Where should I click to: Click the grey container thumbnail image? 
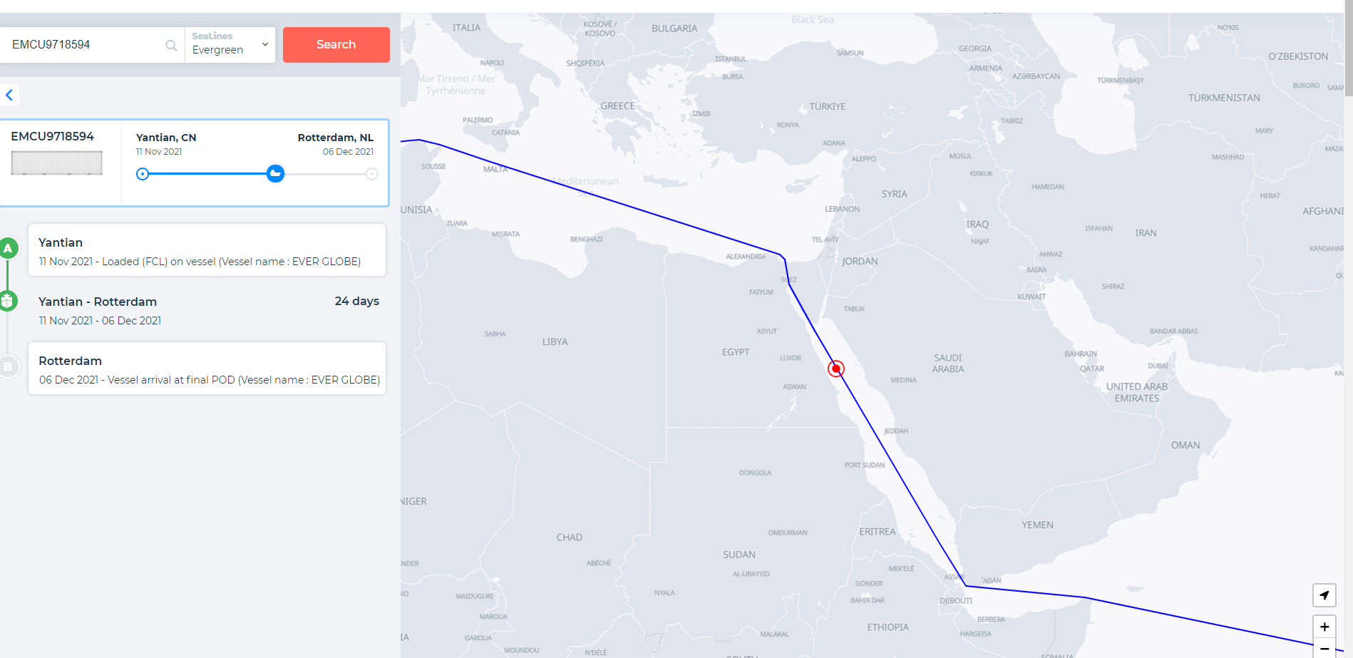click(x=56, y=163)
